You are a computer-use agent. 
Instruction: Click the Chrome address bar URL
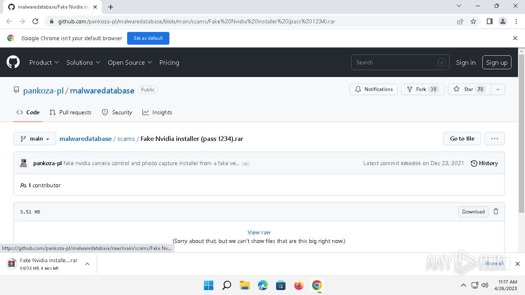tap(196, 21)
